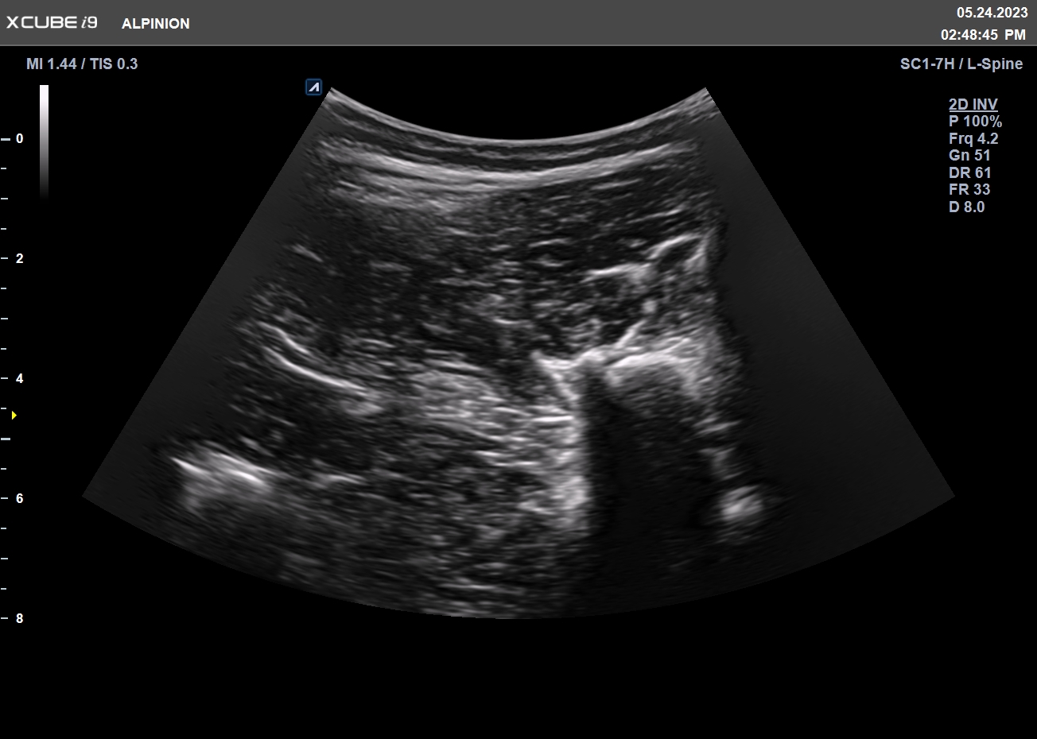Click the probe orientation marker icon

[313, 87]
